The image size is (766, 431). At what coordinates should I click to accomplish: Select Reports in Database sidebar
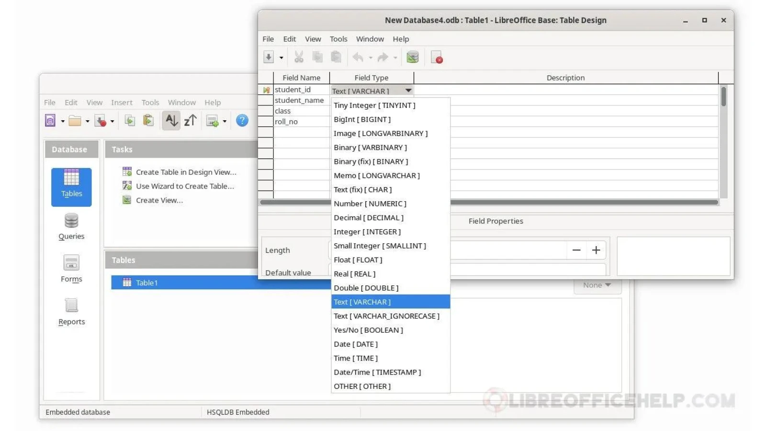pos(71,312)
